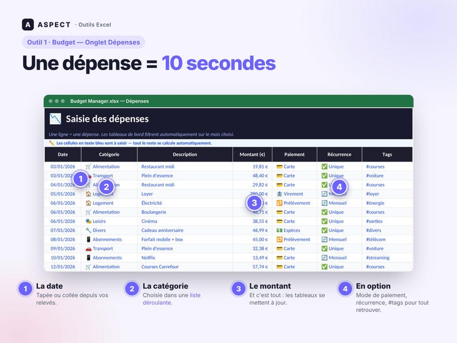Screen dimensions: 457x343
Task: Click the wrench icon beside Divers
Action: (x=88, y=230)
